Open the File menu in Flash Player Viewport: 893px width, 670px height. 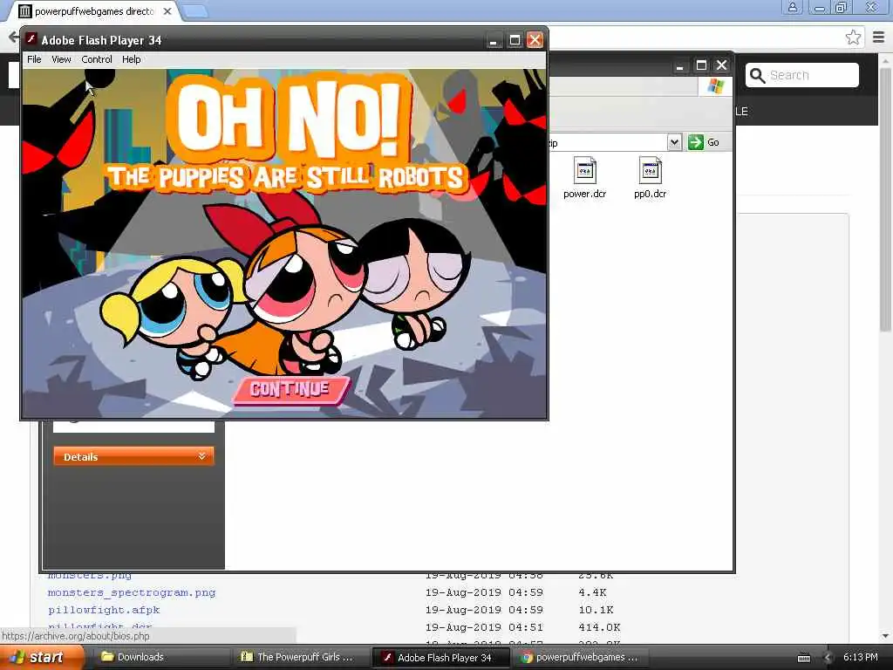click(34, 59)
